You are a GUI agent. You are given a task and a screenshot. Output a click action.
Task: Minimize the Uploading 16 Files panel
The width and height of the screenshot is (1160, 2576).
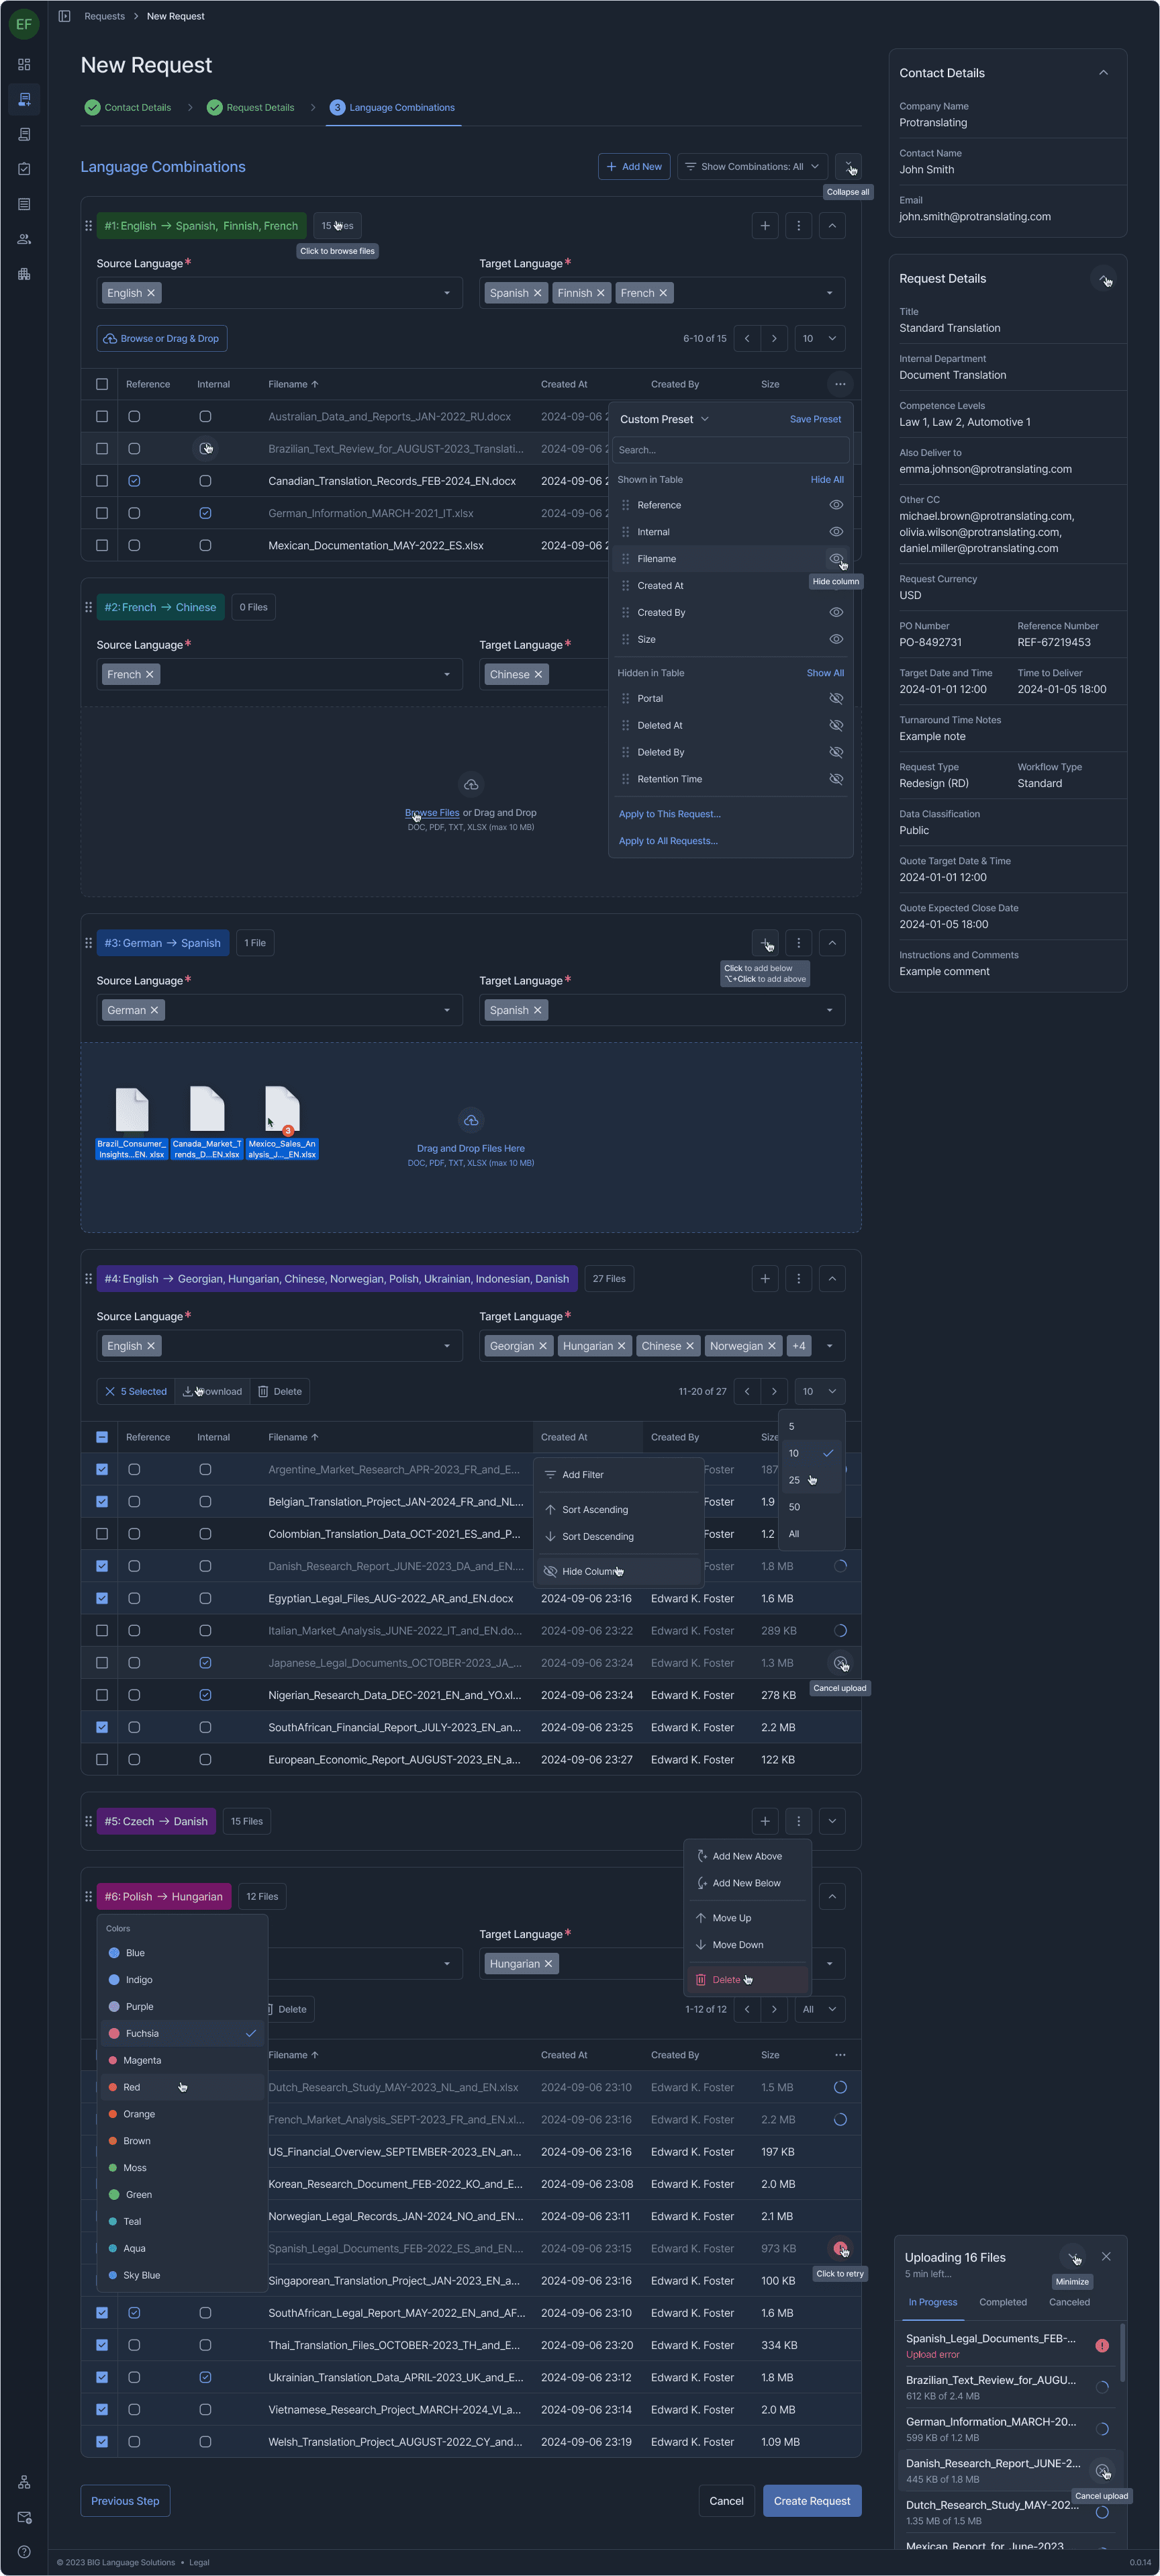1073,2257
